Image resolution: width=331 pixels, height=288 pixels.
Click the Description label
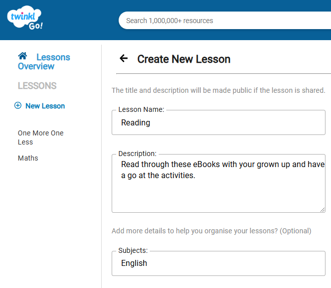137,154
